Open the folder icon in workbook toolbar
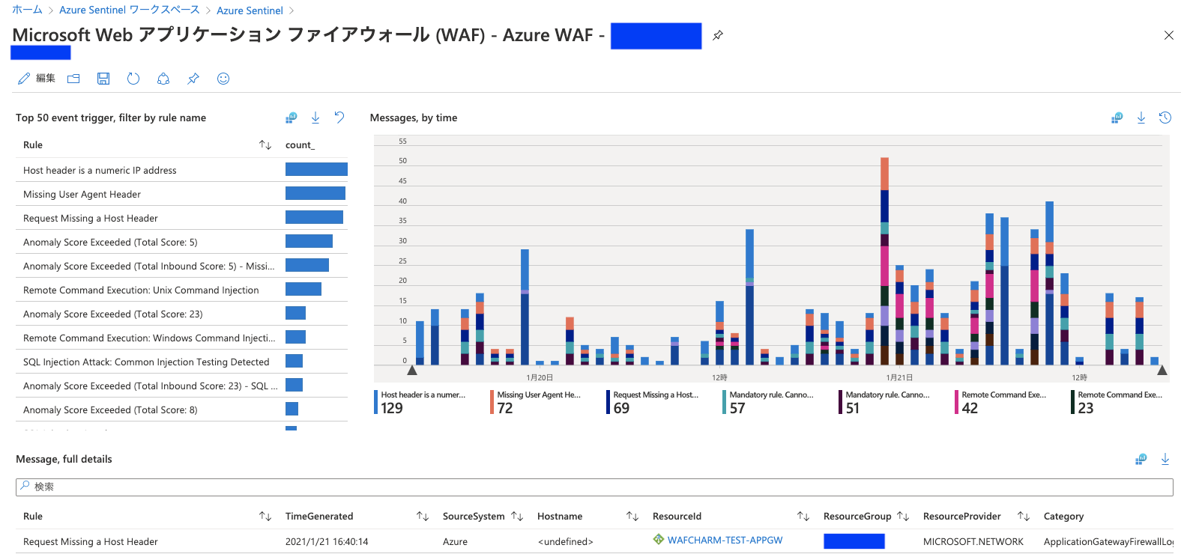The image size is (1190, 554). [73, 79]
